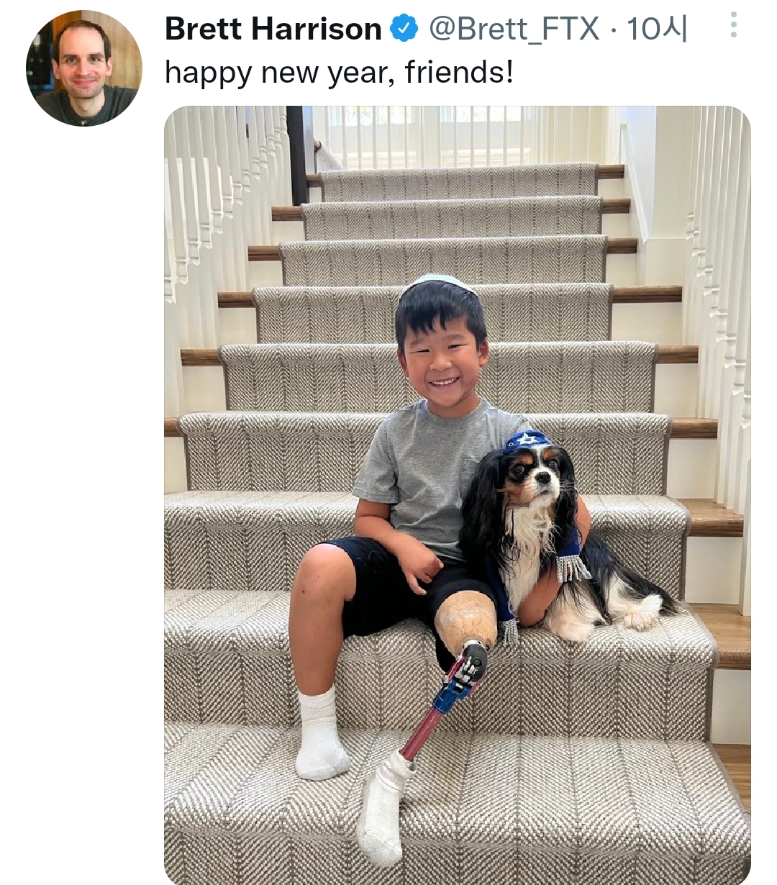The width and height of the screenshot is (777, 885).
Task: Click the 10시 tweet timestamp
Action: pyautogui.click(x=658, y=29)
